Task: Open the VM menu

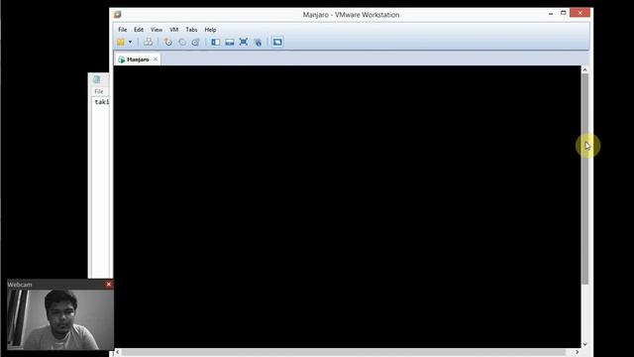Action: (x=174, y=30)
